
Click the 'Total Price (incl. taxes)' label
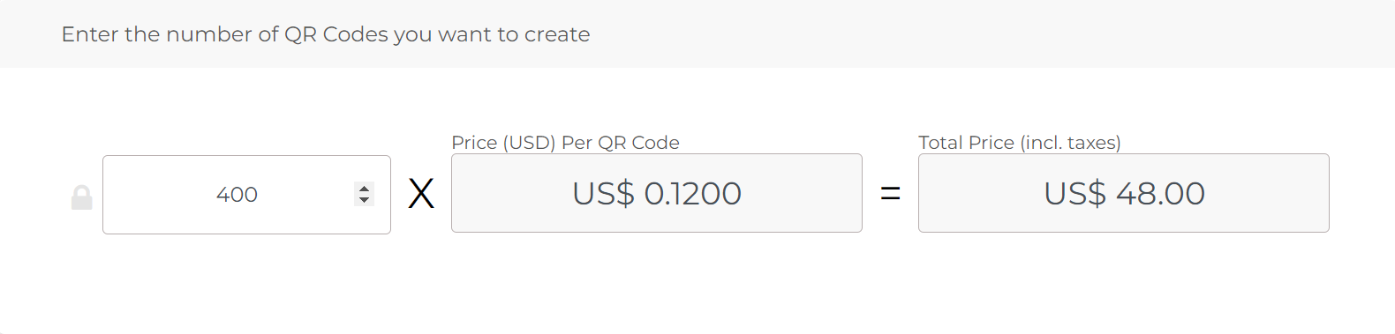point(1020,143)
